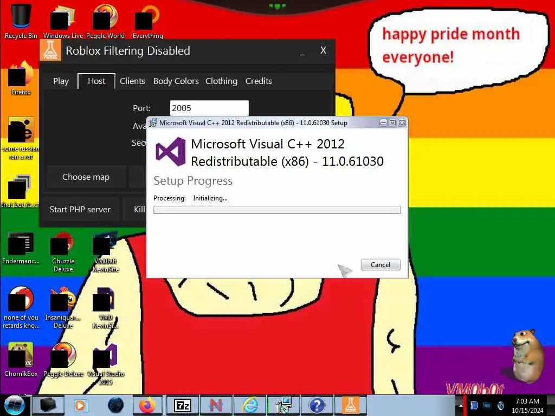This screenshot has height=416, width=555.
Task: Open the 'that but its c#' desktop icon
Action: click(x=20, y=191)
